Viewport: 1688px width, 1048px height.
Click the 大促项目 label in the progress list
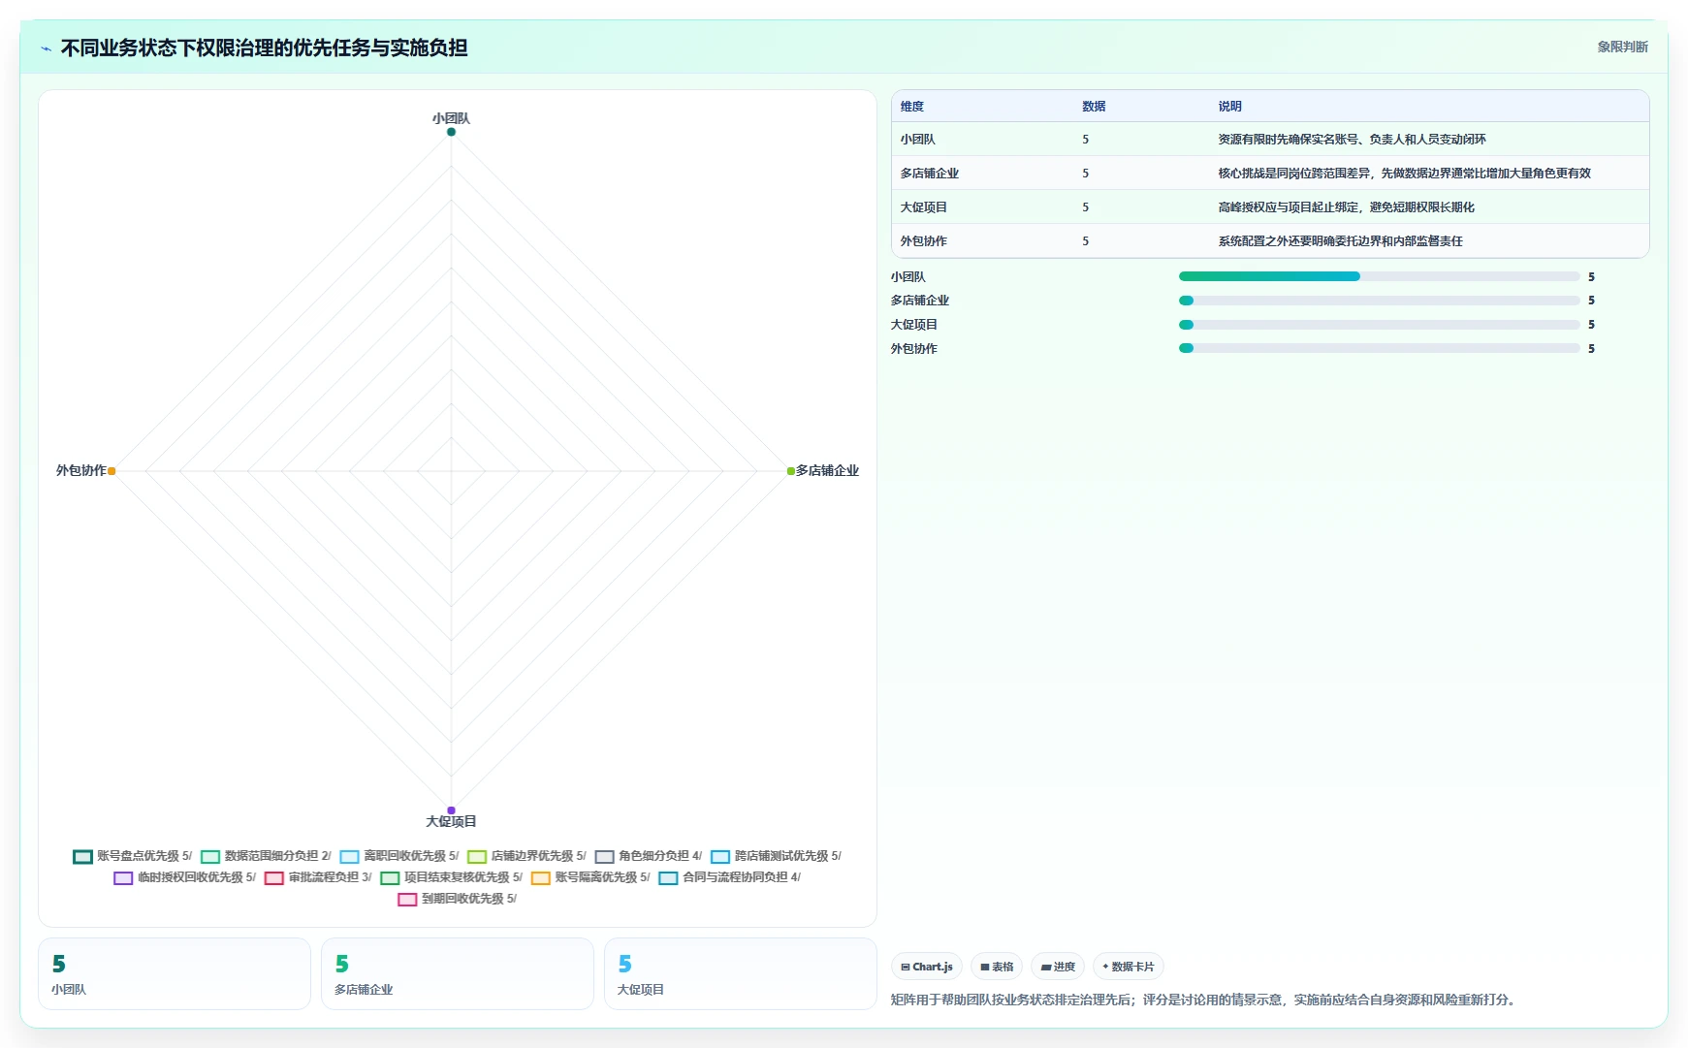pos(914,325)
